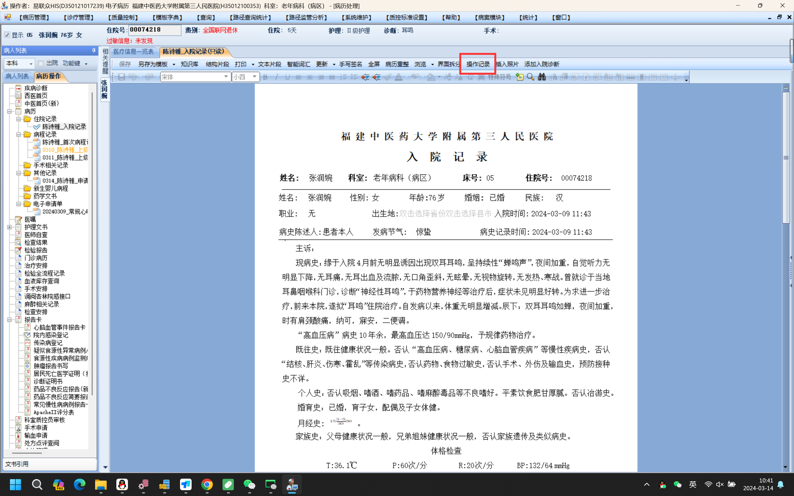The height and width of the screenshot is (496, 794).
Task: Collapse the 病程记录 folder
Action: pyautogui.click(x=19, y=134)
